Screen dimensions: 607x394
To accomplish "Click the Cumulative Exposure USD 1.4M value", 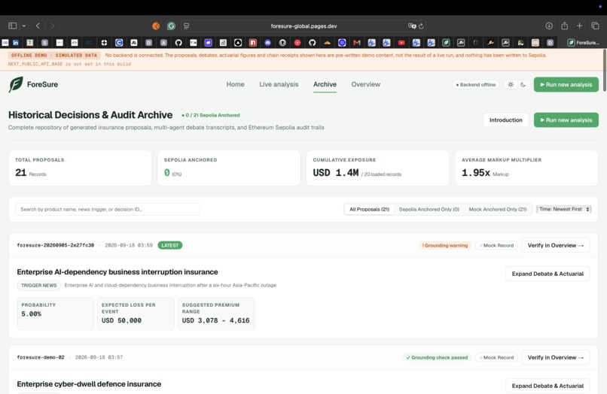I will tap(336, 173).
